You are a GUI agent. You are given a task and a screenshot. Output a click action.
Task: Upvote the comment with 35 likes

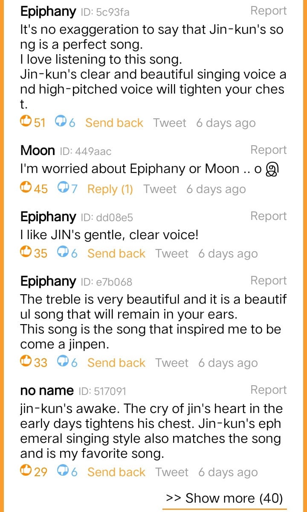point(34,253)
